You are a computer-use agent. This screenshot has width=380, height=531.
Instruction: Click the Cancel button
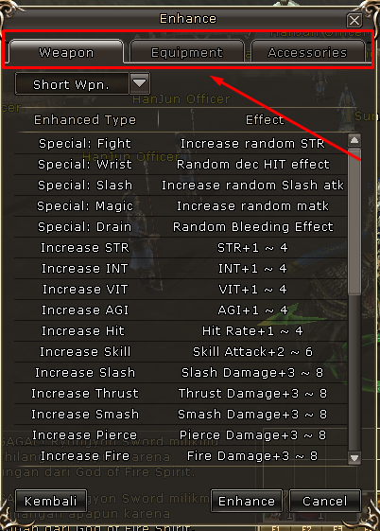[x=325, y=501]
